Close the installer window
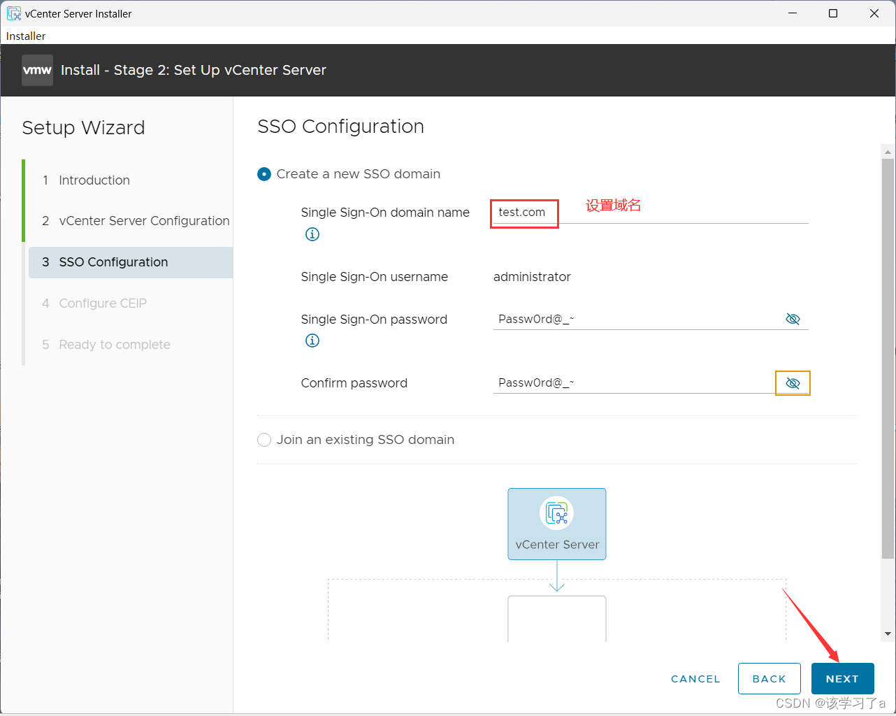This screenshot has height=716, width=896. coord(874,13)
